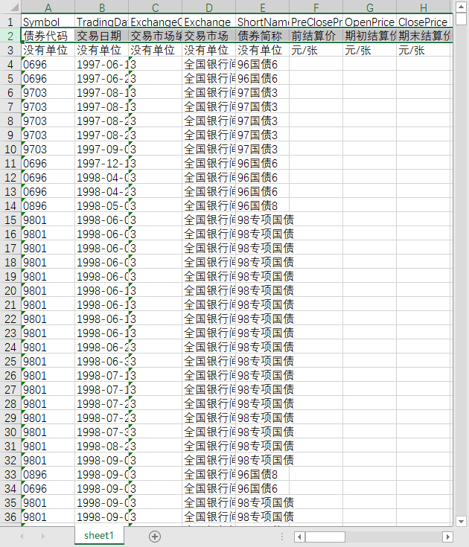Select the ShortName header cell
The image size is (469, 547).
[262, 22]
